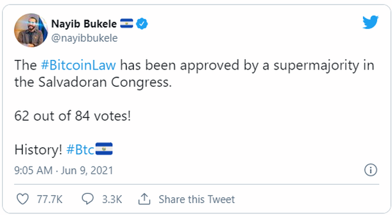Open the 9:05 AM timestamp link
This screenshot has height=215, width=392.
click(x=33, y=171)
